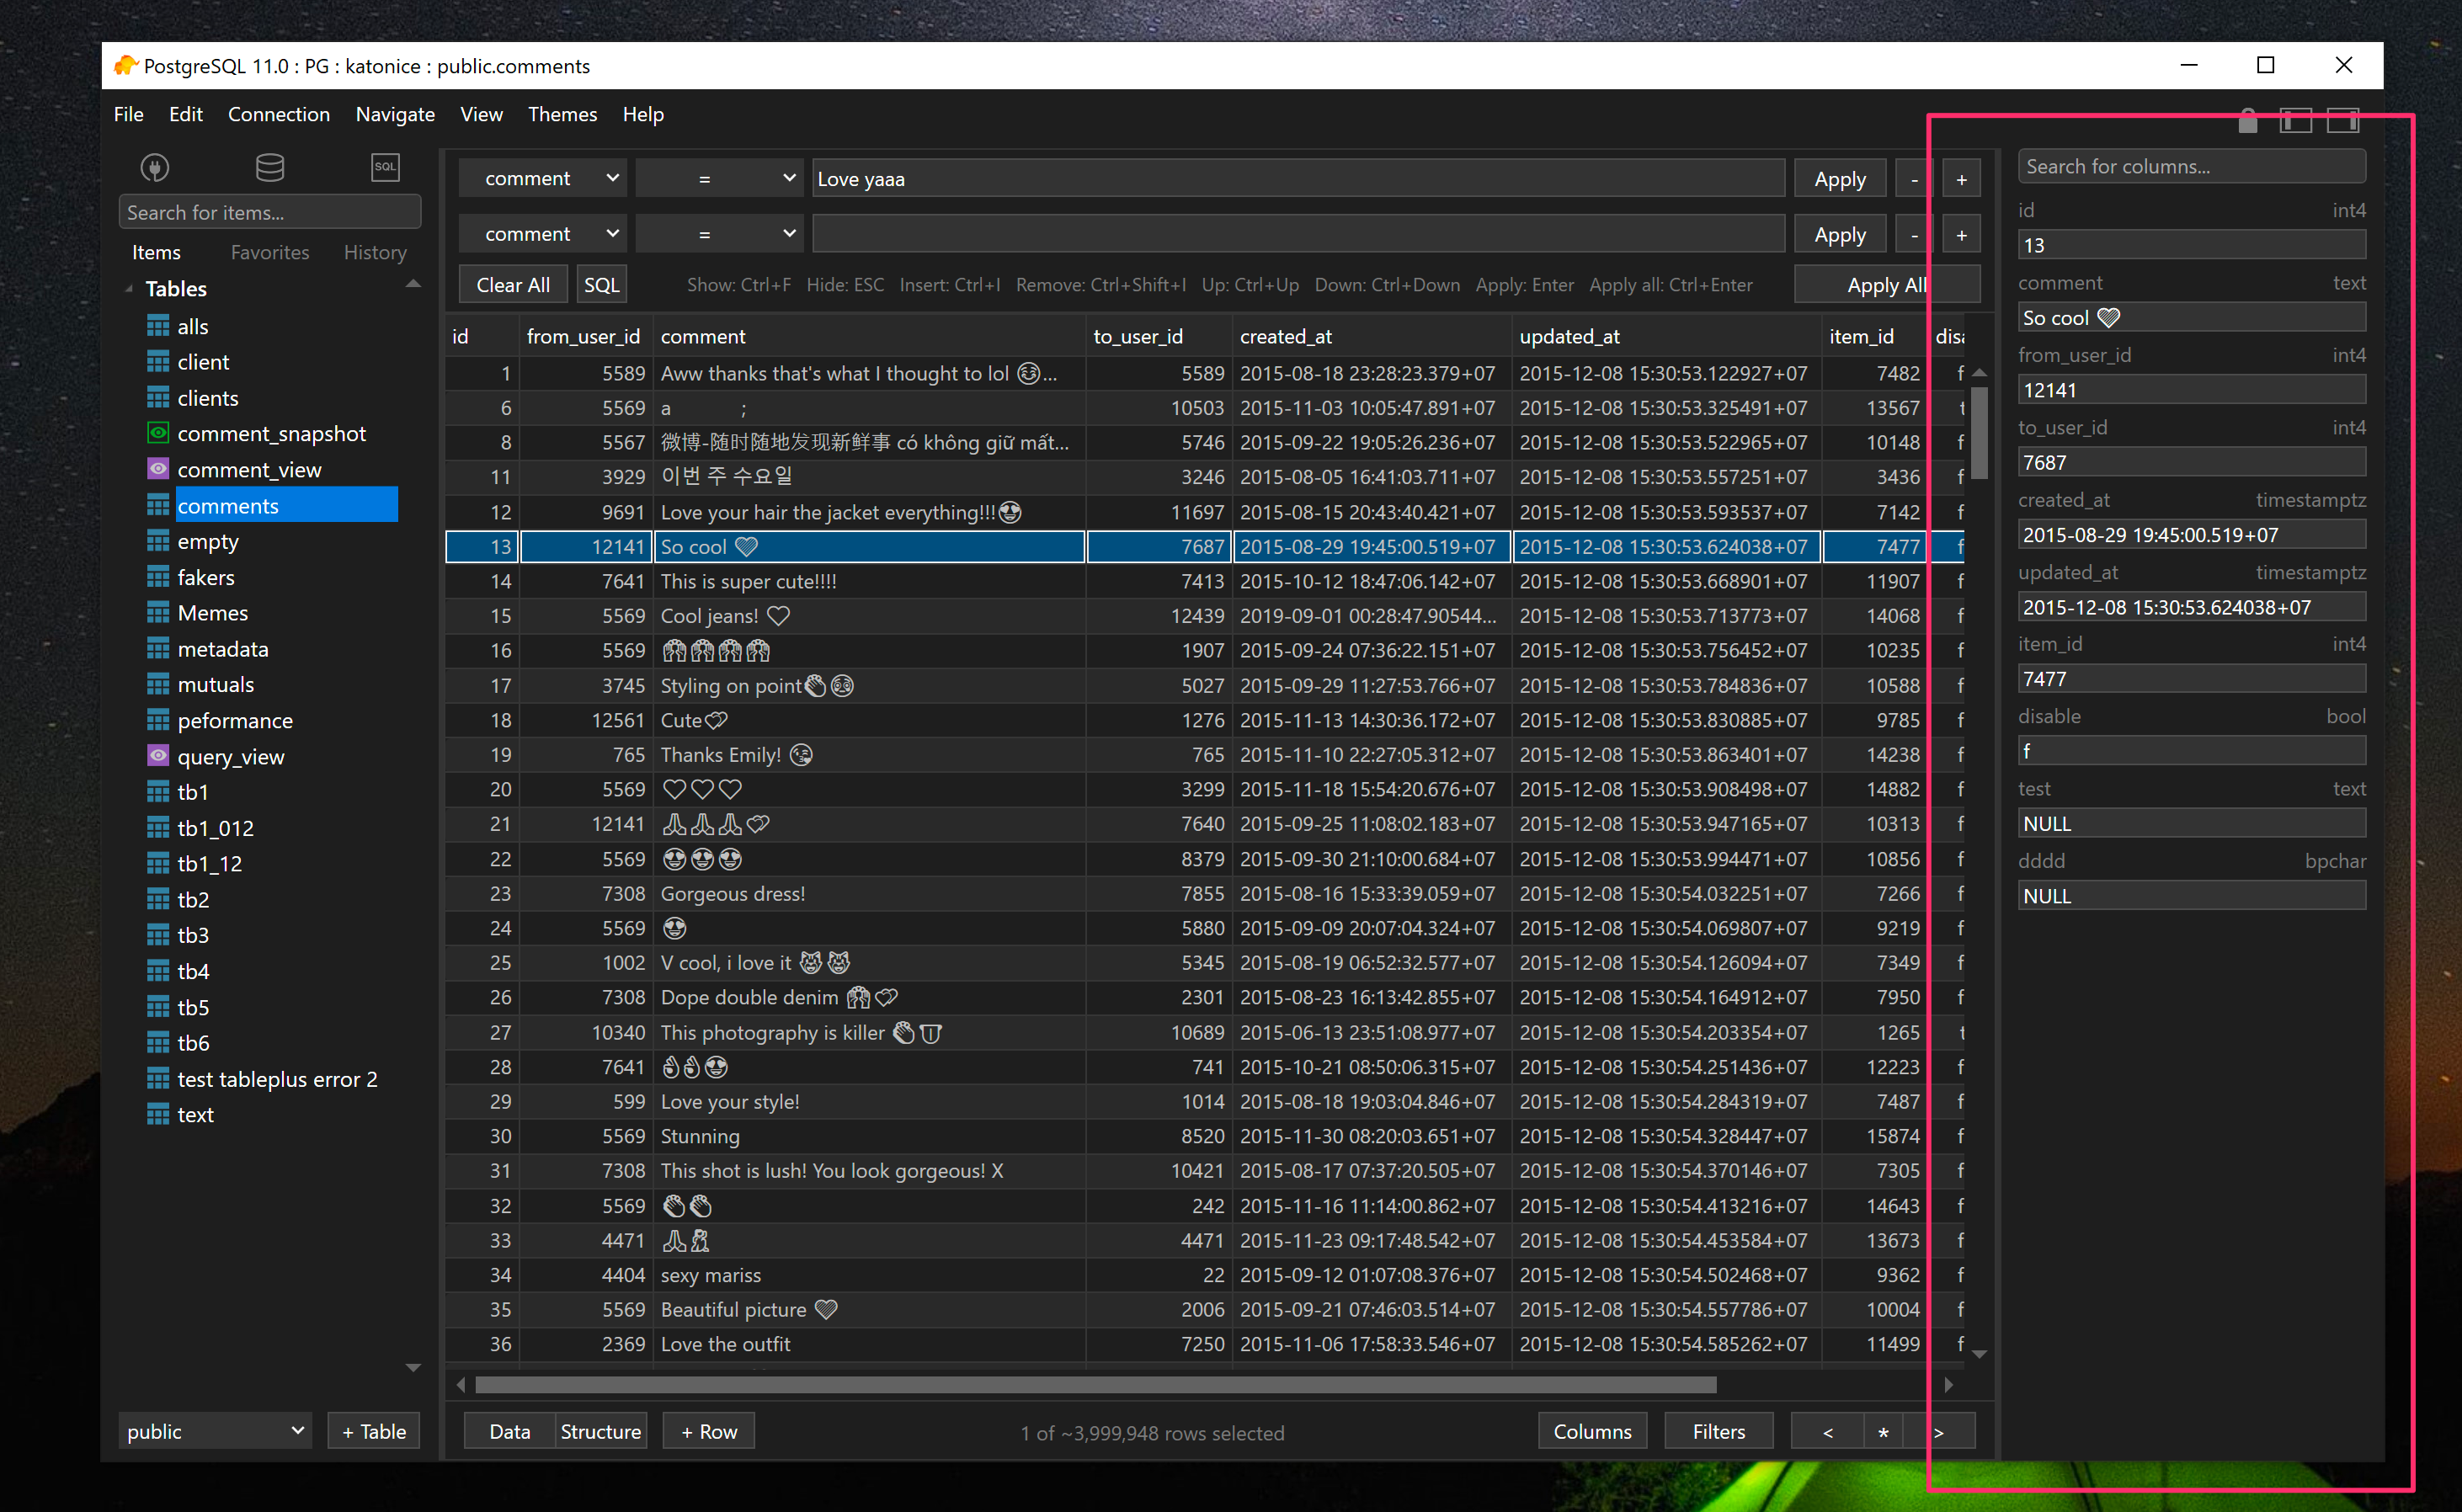Click the alls table icon

pyautogui.click(x=158, y=326)
